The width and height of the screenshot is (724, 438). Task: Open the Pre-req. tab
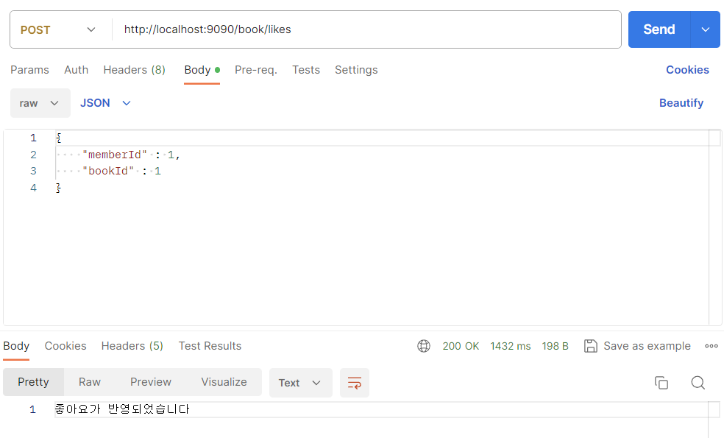tap(256, 70)
